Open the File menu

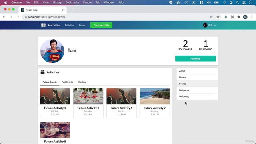pyautogui.click(x=28, y=2)
